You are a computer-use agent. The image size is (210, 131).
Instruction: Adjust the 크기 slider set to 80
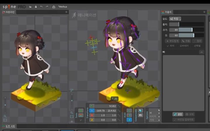pos(187,30)
